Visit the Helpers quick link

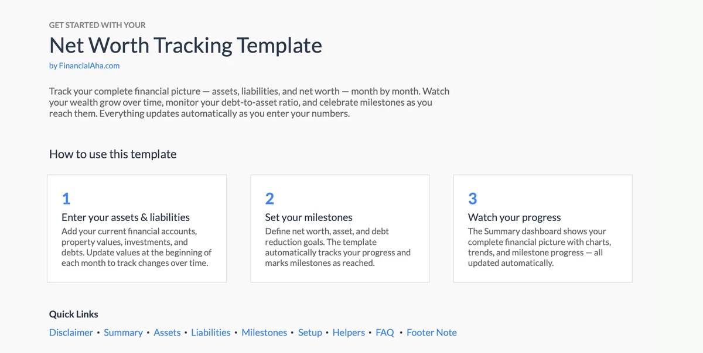pos(349,333)
